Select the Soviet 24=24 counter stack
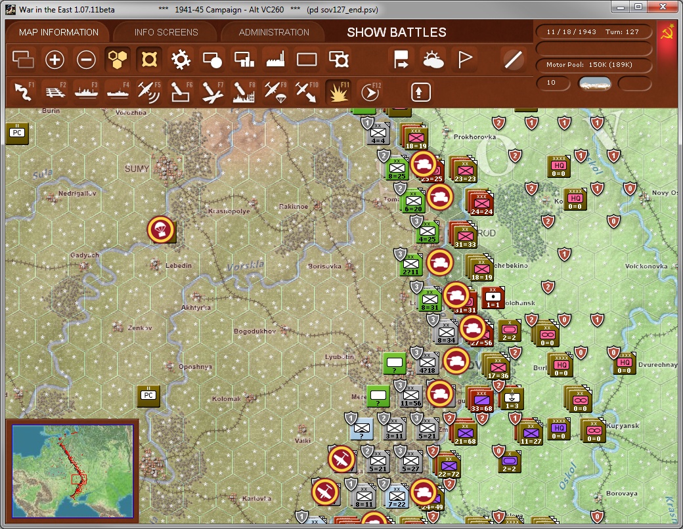Image resolution: width=683 pixels, height=529 pixels. coord(481,203)
